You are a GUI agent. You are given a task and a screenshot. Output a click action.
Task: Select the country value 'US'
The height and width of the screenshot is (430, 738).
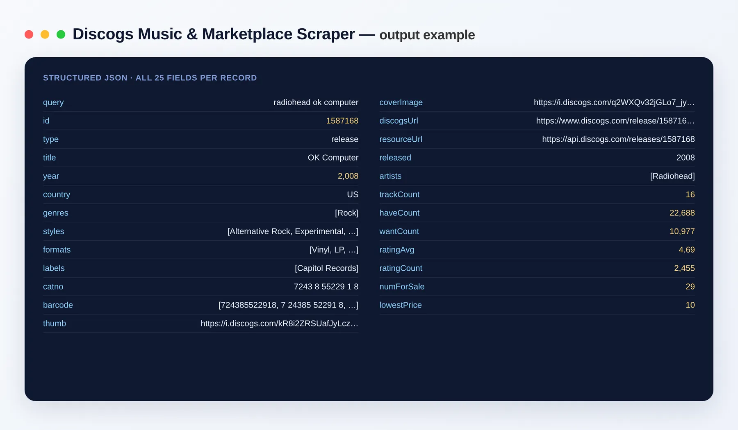pyautogui.click(x=353, y=195)
